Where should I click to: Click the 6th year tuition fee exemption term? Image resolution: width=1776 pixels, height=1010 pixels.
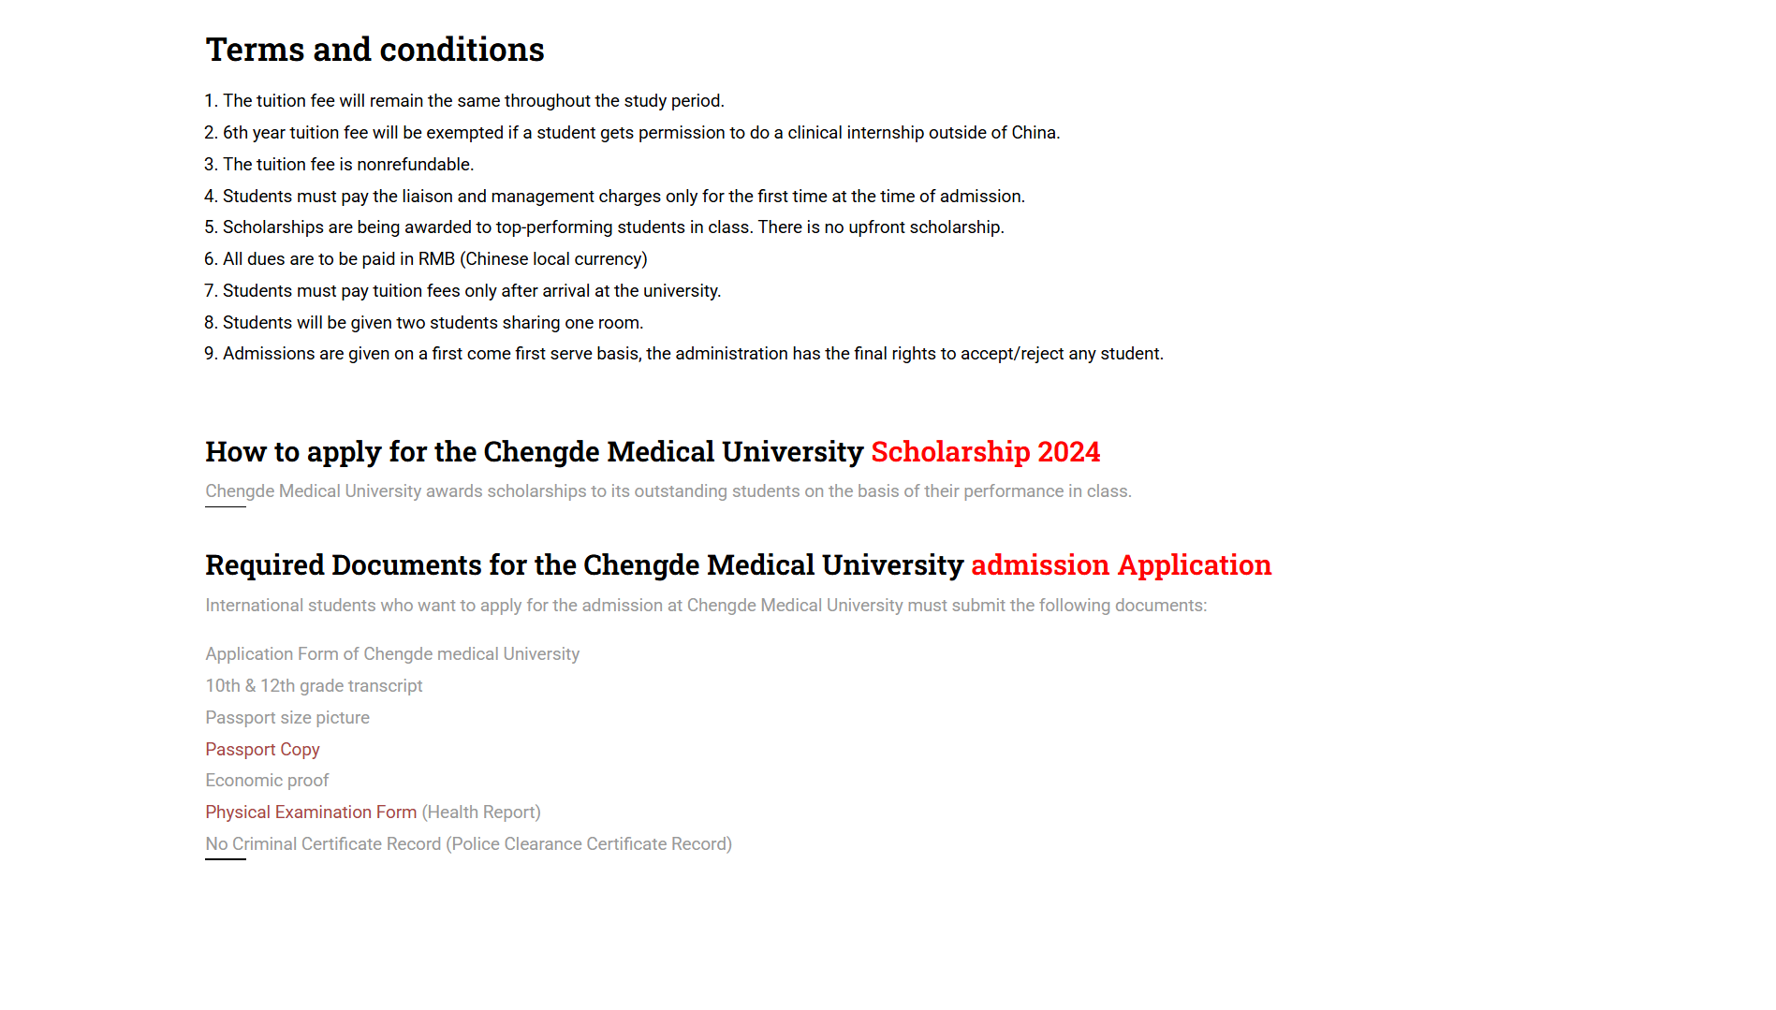point(640,133)
